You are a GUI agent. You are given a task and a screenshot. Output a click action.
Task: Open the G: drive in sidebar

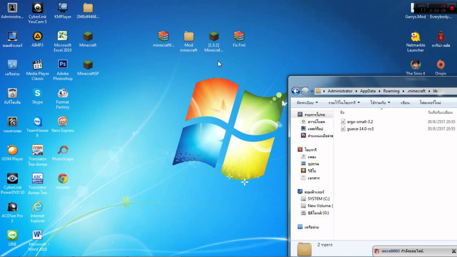(x=315, y=213)
